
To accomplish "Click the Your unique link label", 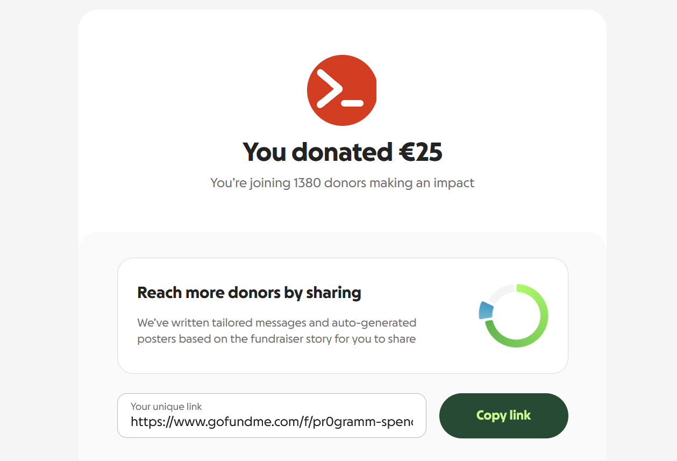I will 166,407.
